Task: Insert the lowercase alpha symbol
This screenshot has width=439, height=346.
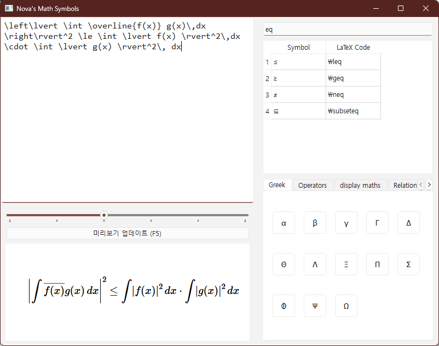Action: (284, 223)
